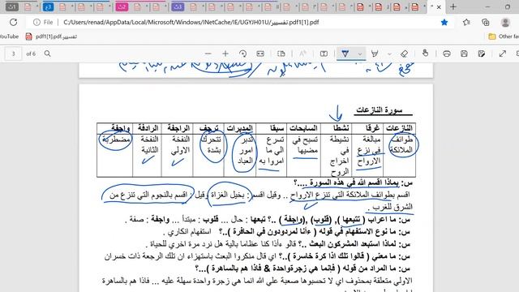The width and height of the screenshot is (519, 292).
Task: Click table header سبقا
Action: (x=277, y=128)
